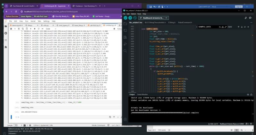256x135 pixels.
Task: Open the JupyterLab Kernel menu
Action: pos(33,21)
